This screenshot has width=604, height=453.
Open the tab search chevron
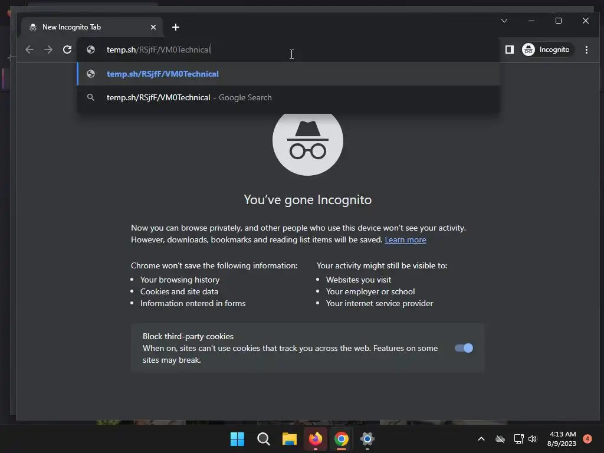tap(504, 21)
